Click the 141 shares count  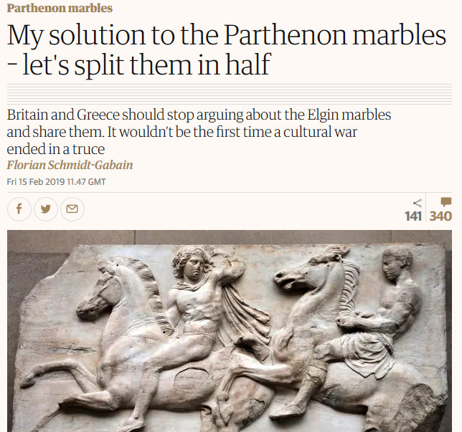pyautogui.click(x=413, y=216)
